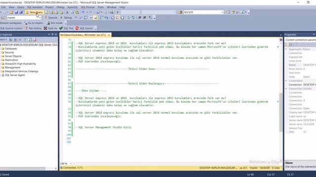Click the SQL Search button
The height and width of the screenshot is (177, 316).
coord(84,29)
